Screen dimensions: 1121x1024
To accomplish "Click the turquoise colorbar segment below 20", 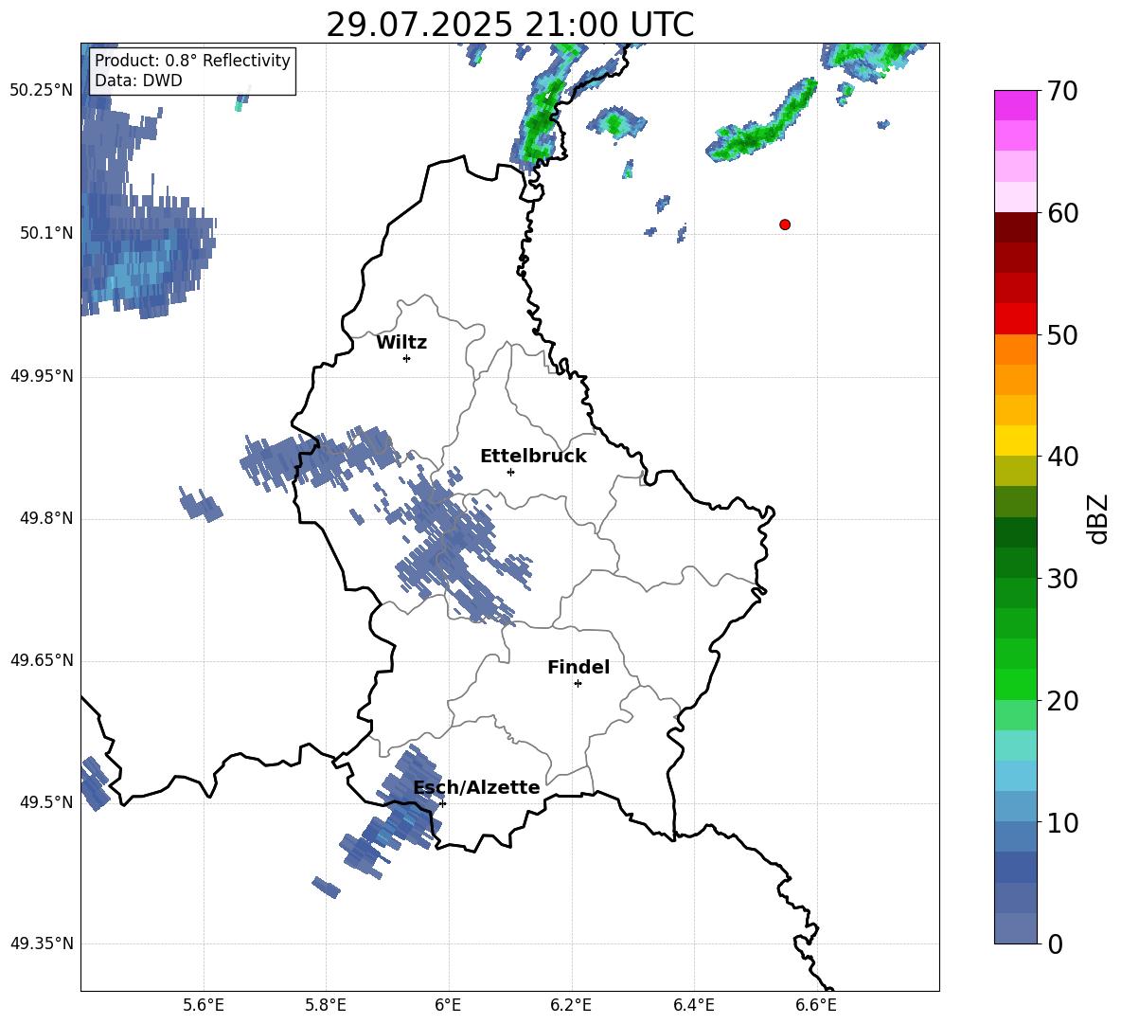I will click(1015, 746).
